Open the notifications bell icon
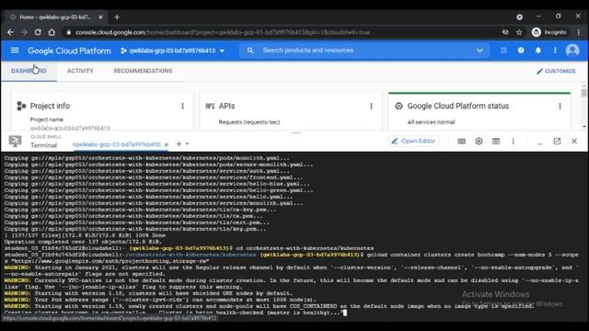The width and height of the screenshot is (589, 331). coord(537,51)
